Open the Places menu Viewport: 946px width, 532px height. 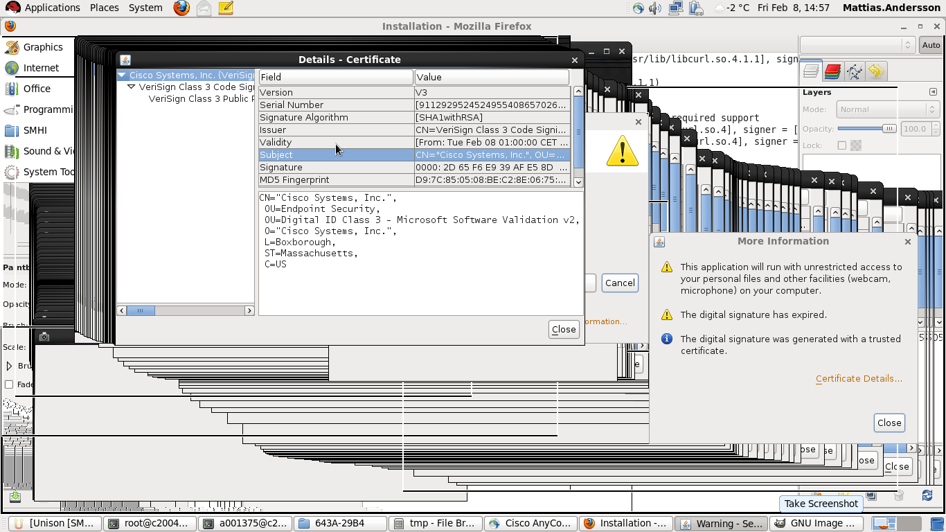click(104, 8)
